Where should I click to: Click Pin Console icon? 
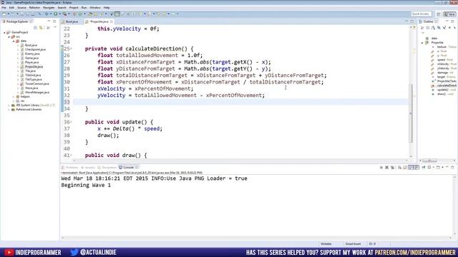coord(424,167)
